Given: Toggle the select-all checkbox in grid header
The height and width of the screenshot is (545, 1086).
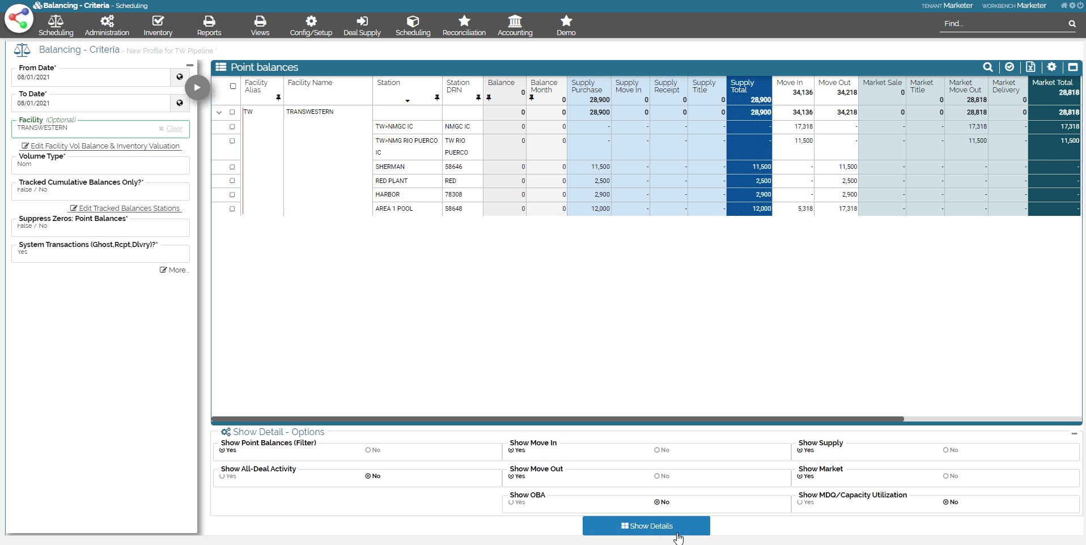Looking at the screenshot, I should (x=233, y=86).
